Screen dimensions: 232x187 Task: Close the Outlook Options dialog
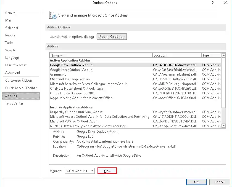coord(225,3)
